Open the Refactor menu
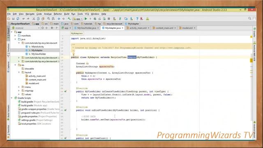 click(58, 14)
